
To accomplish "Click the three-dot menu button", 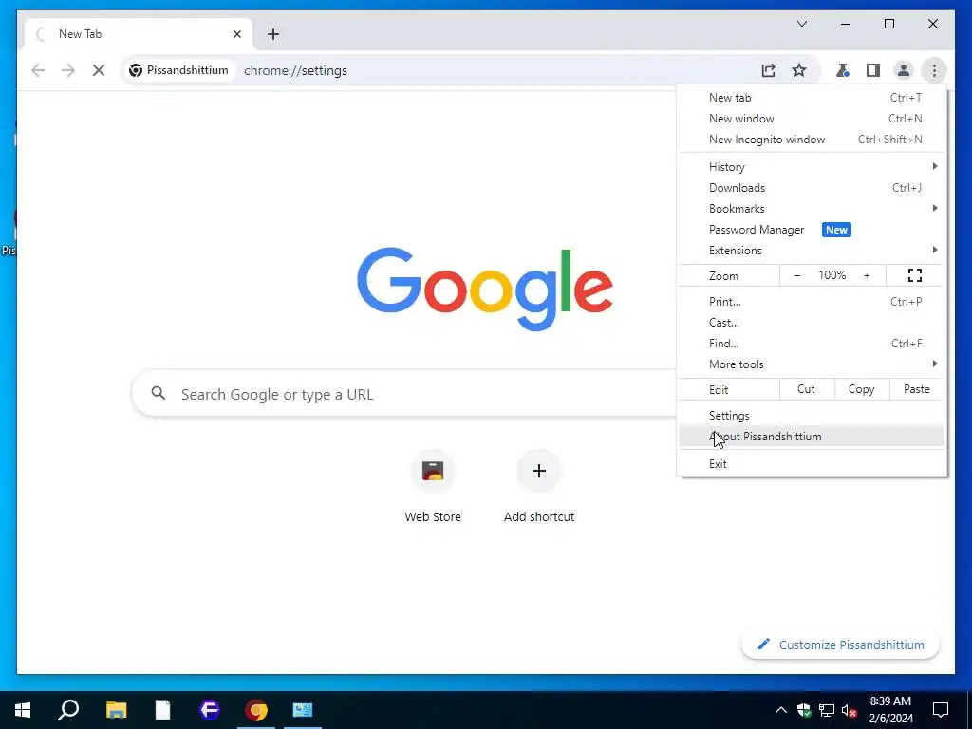I will 934,70.
